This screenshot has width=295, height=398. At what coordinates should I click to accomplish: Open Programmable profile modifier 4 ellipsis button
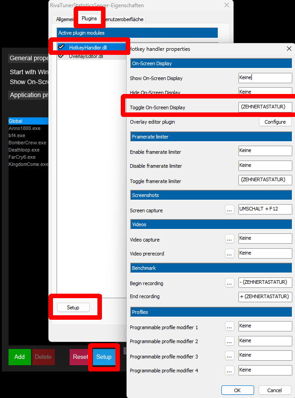(229, 371)
